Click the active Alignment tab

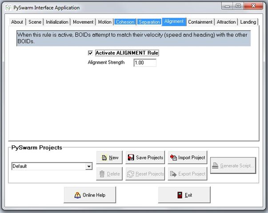click(x=174, y=21)
